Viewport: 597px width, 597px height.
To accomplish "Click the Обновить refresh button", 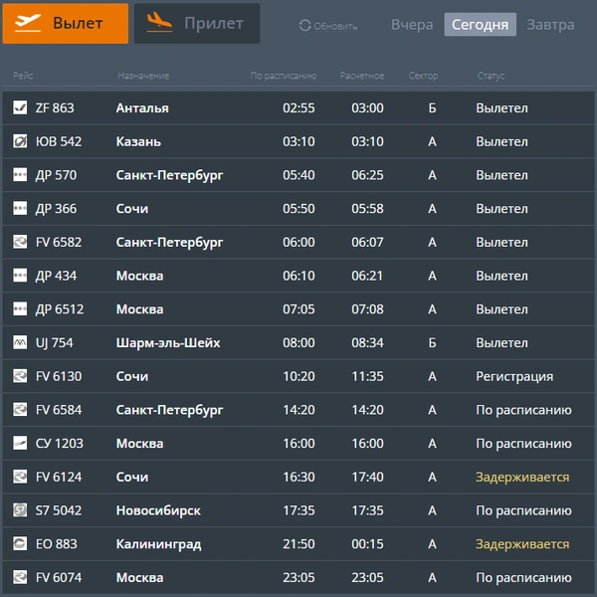I will click(328, 26).
